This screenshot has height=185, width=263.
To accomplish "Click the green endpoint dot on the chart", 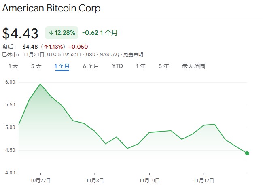I will click(x=247, y=153).
